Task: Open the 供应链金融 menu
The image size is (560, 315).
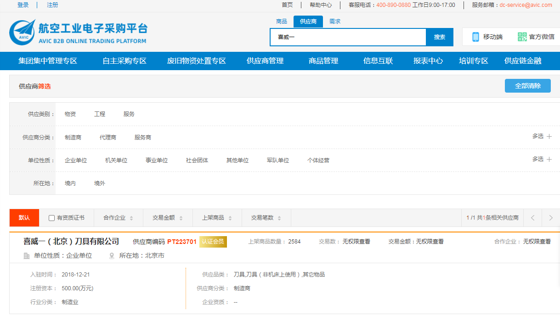Action: point(523,61)
